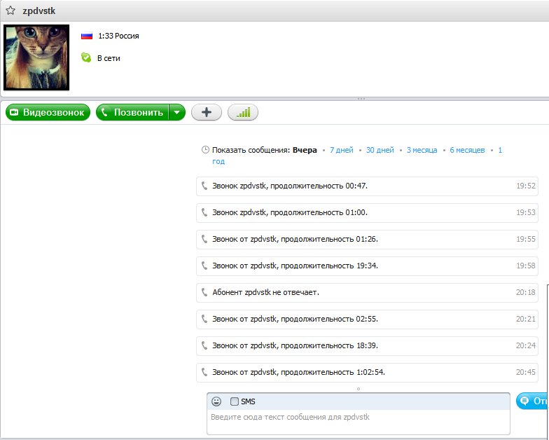Click the Russian flag icon
This screenshot has width=549, height=440.
tap(87, 36)
